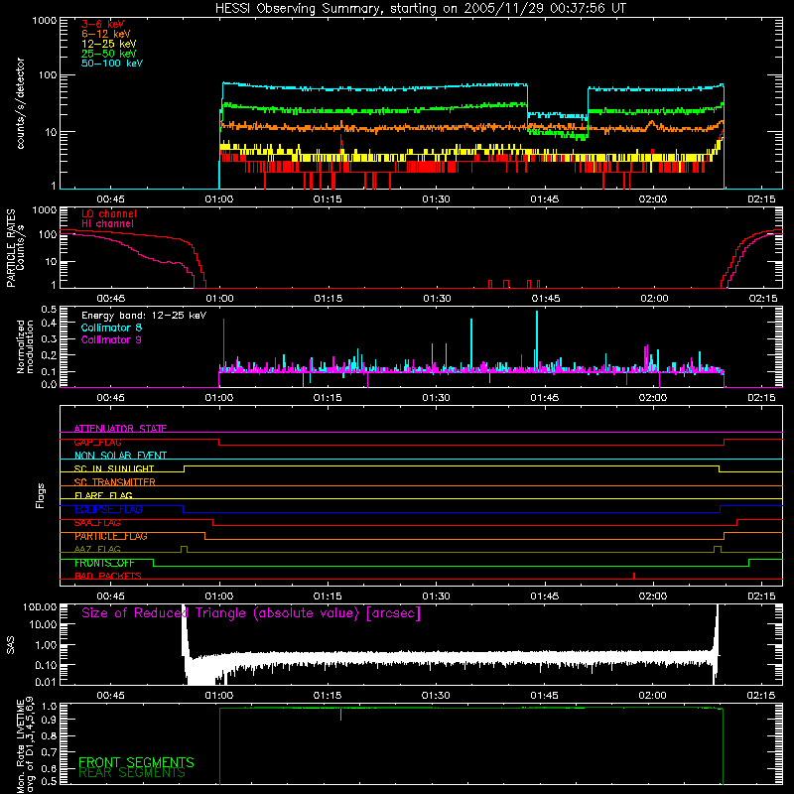The image size is (794, 794).
Task: Click the LO channel legend label
Action: click(109, 213)
